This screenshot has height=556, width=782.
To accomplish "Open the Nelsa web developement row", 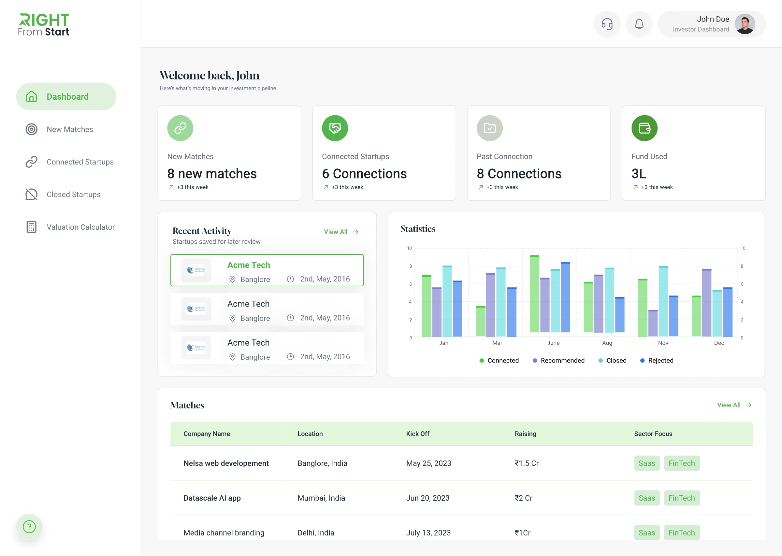I will click(x=461, y=463).
